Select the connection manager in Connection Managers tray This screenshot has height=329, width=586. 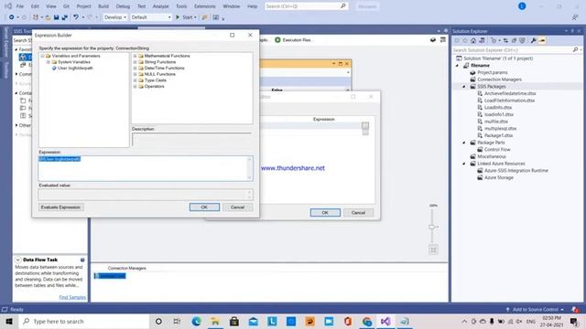click(110, 276)
